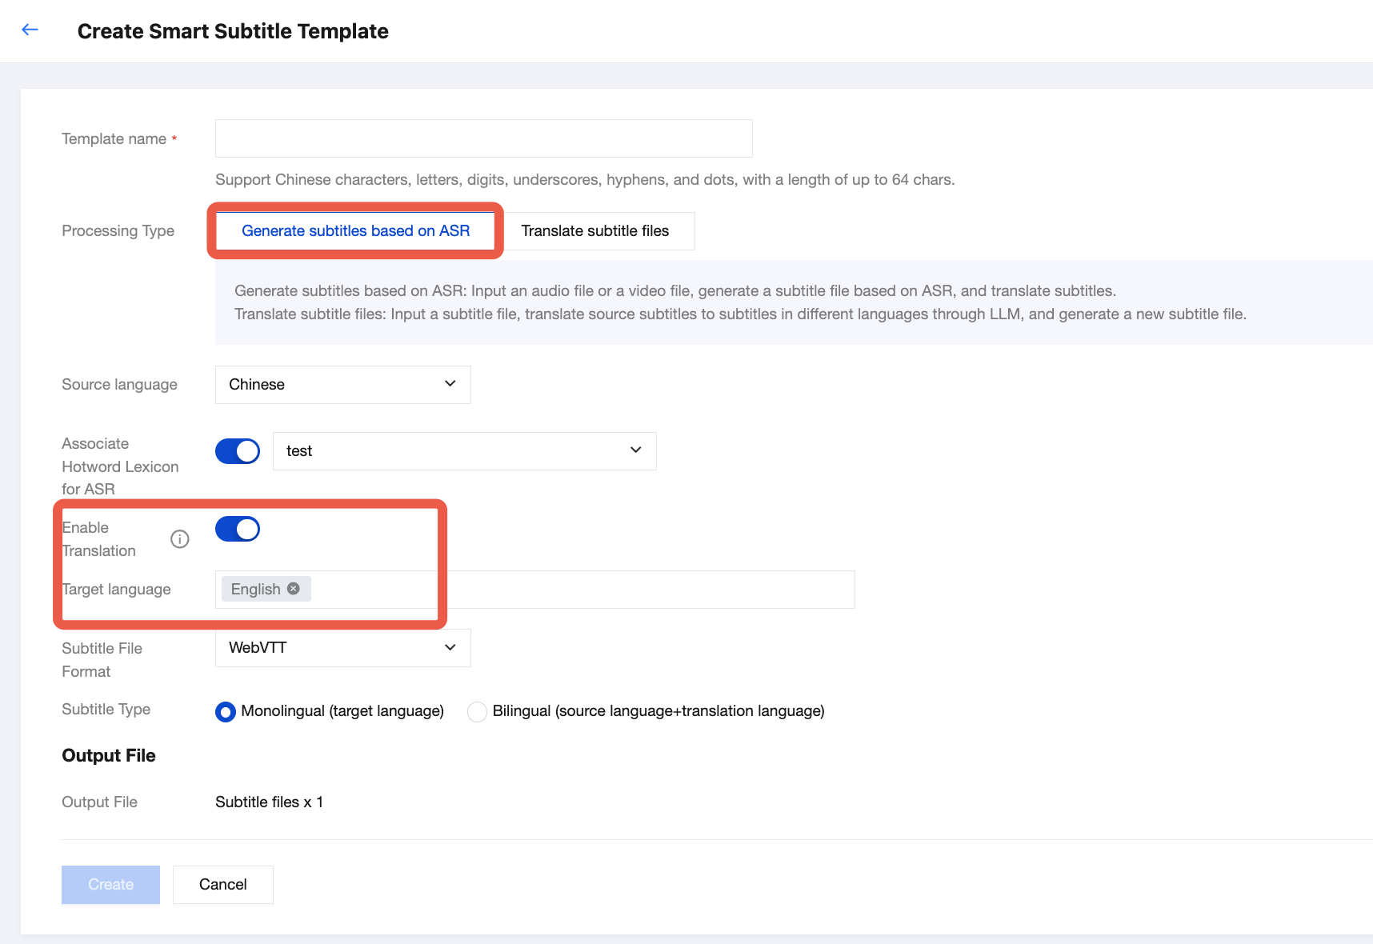Click the back arrow icon
The image size is (1373, 944).
[x=30, y=30]
